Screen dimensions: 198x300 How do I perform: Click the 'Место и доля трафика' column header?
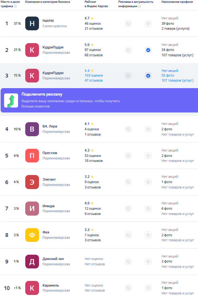(10, 4)
